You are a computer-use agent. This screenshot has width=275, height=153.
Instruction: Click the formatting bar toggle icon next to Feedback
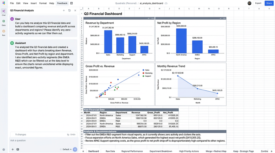pos(71,3)
